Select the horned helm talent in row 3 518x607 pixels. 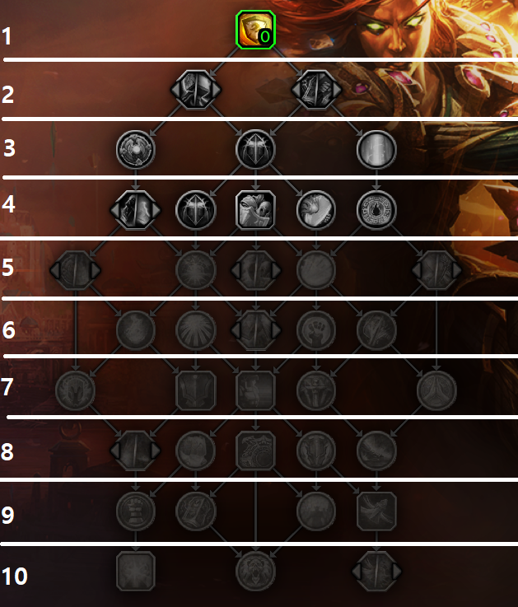coord(255,149)
